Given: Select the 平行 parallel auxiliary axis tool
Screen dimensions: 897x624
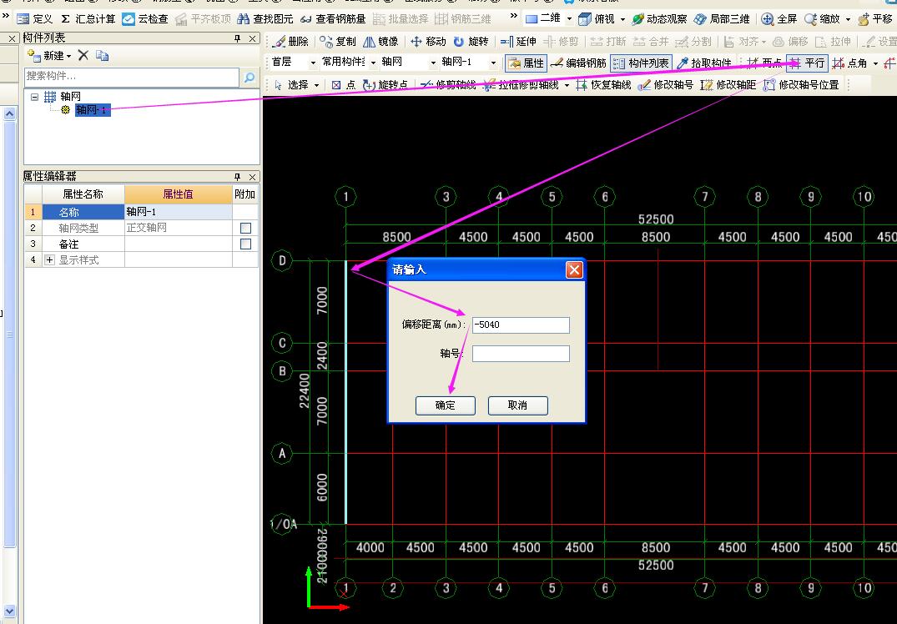Looking at the screenshot, I should coord(807,63).
